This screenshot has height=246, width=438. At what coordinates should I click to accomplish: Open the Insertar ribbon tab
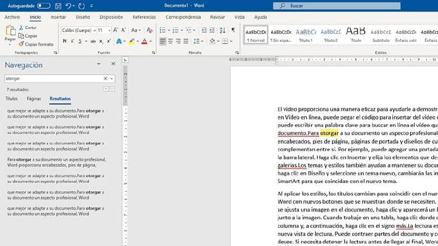(58, 17)
